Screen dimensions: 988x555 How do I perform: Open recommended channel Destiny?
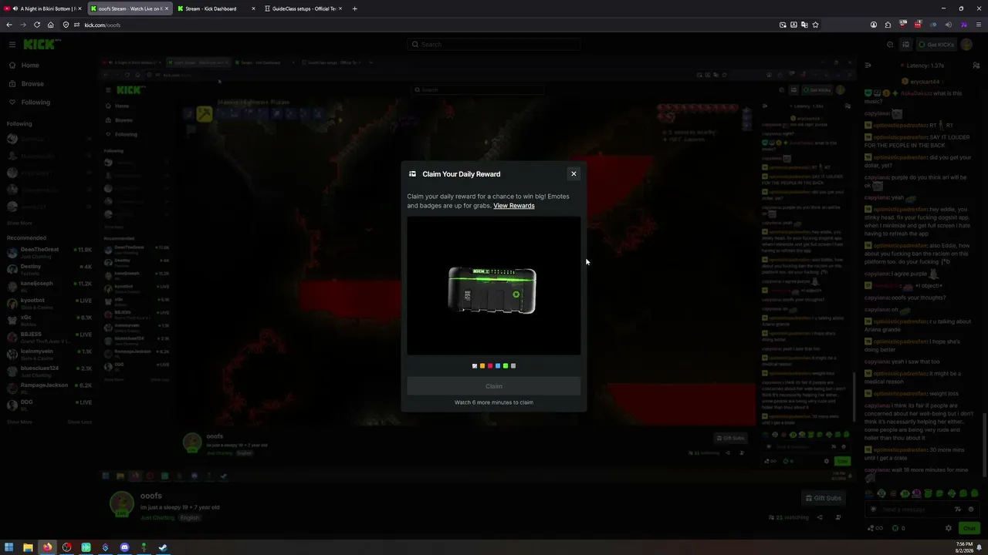coord(49,268)
